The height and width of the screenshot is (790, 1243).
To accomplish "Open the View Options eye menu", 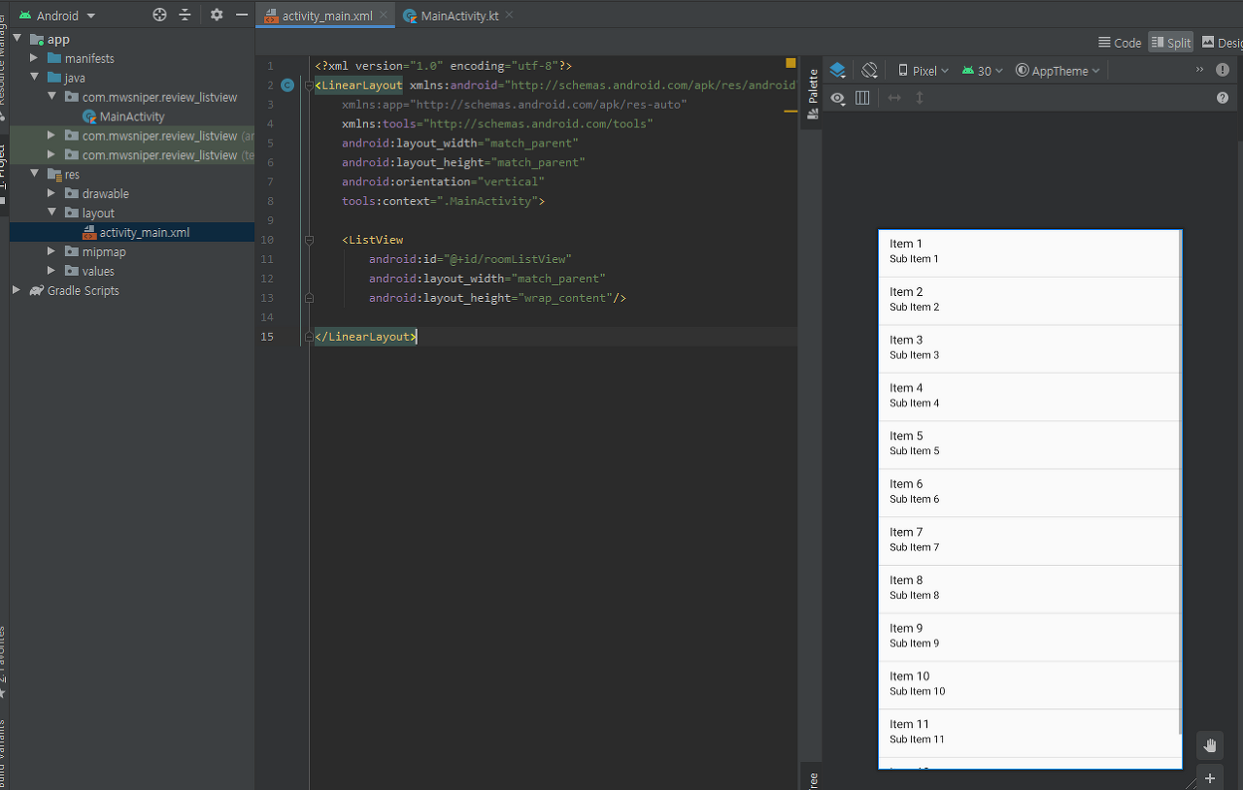I will coord(838,98).
